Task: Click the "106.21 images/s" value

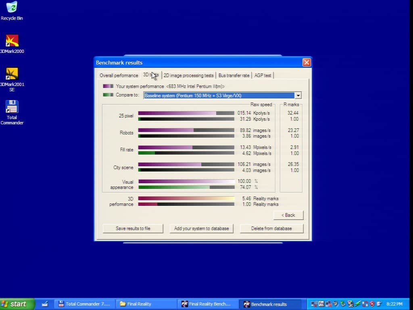Action: click(x=254, y=164)
